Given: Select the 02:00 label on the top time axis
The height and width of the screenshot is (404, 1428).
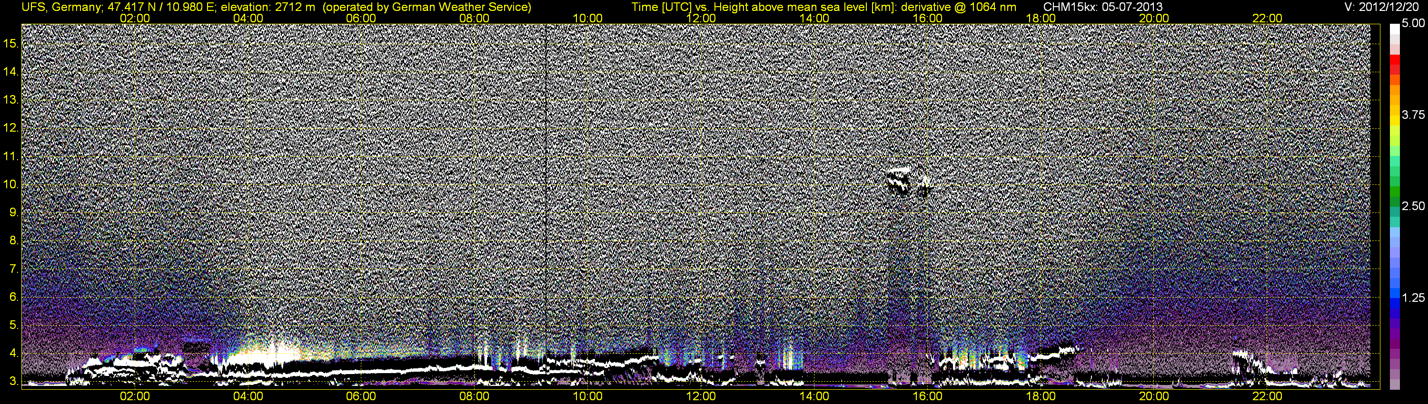Looking at the screenshot, I should (x=135, y=18).
